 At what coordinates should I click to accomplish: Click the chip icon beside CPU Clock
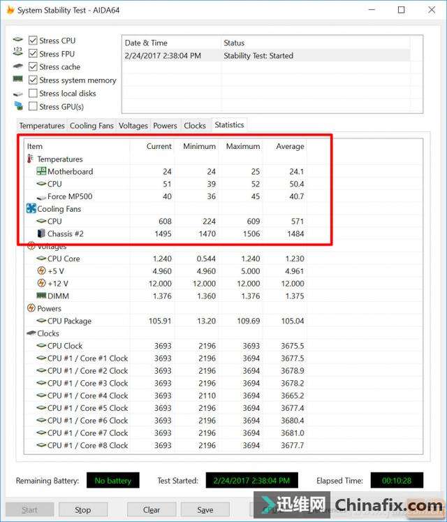click(41, 346)
